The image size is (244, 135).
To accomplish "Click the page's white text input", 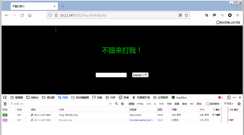I will pyautogui.click(x=111, y=75).
